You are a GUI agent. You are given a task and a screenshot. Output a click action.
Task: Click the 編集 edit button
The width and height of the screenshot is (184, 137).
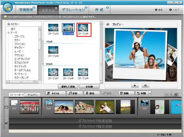click(109, 93)
